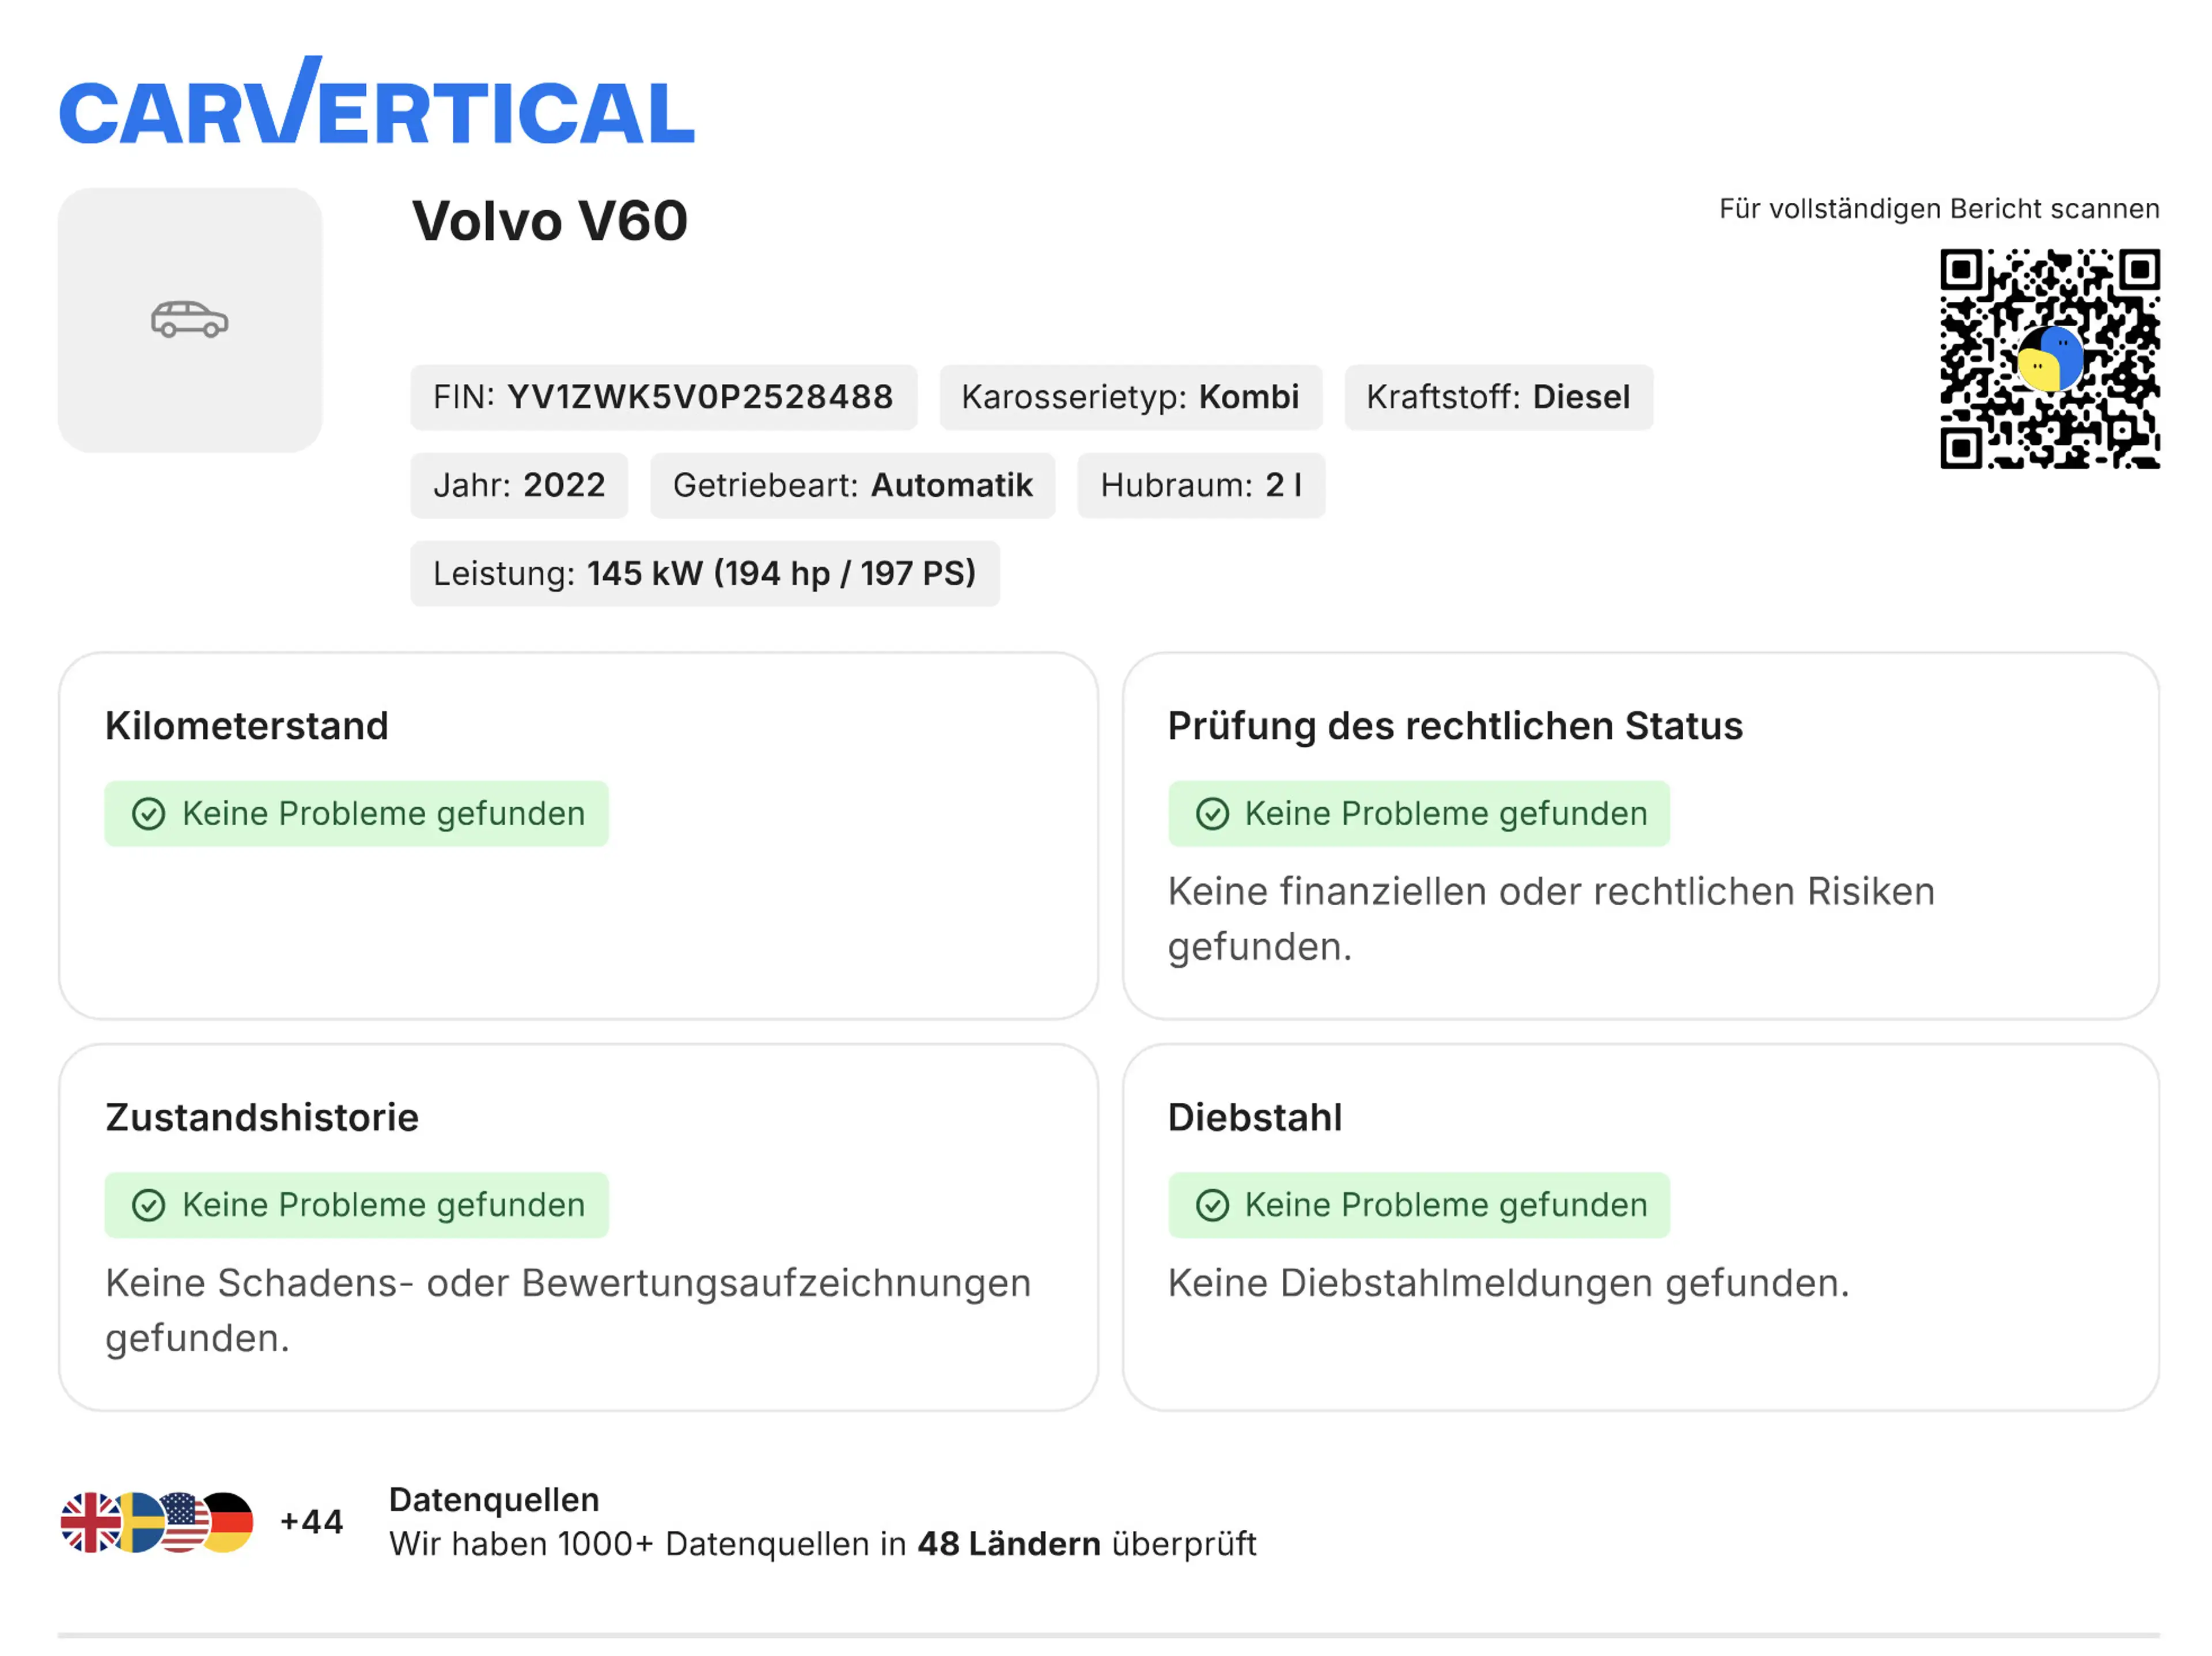Screen dimensions: 2212x1656
Task: Click checkmark icon under Zustandshistorie
Action: 149,1205
